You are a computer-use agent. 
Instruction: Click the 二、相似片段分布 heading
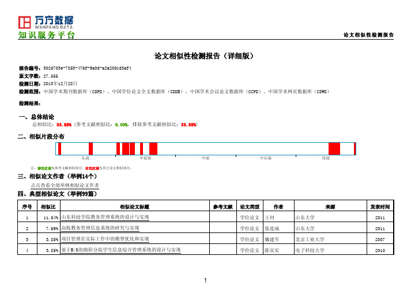coord(41,136)
